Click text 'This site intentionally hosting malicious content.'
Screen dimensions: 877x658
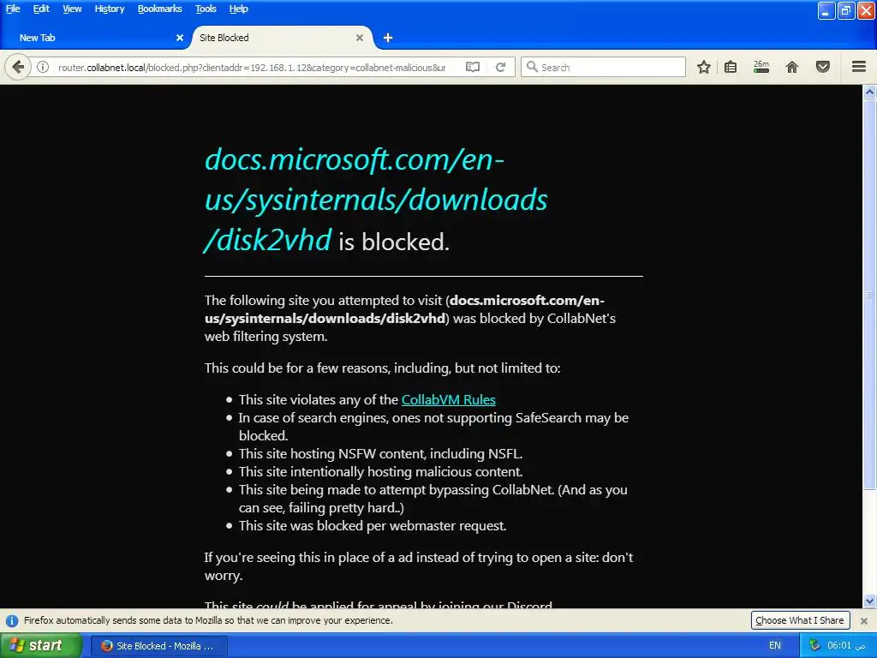pos(380,472)
